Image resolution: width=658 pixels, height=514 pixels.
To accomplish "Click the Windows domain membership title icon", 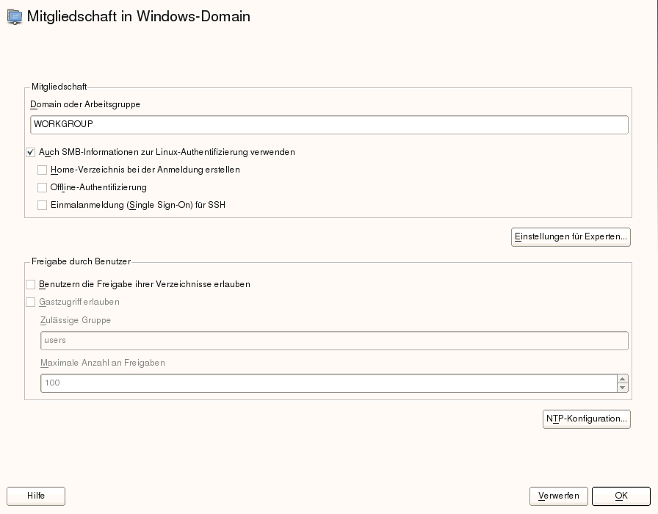I will [x=15, y=17].
